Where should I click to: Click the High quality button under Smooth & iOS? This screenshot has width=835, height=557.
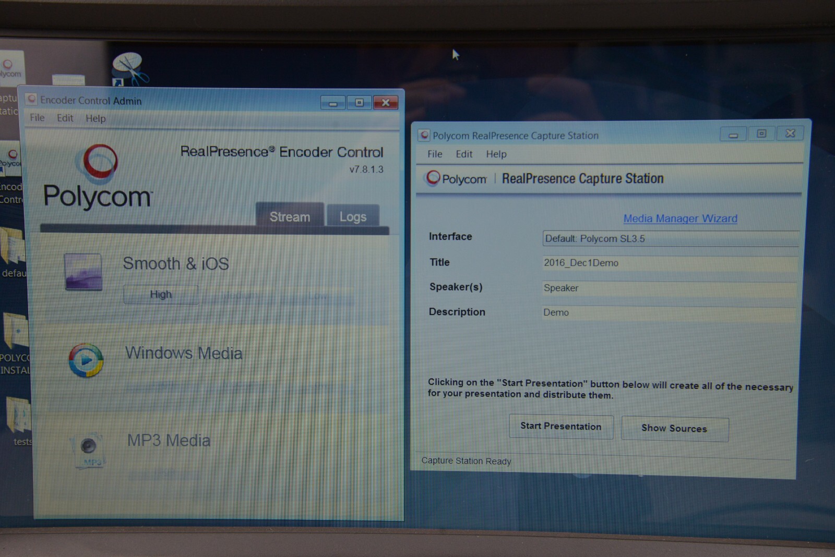pos(161,295)
